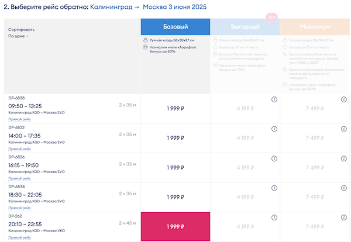Viewport: 351px width, 242px height.
Task: Click 'Прямой рейс' link under flight DP-6836
Action: click(x=19, y=178)
